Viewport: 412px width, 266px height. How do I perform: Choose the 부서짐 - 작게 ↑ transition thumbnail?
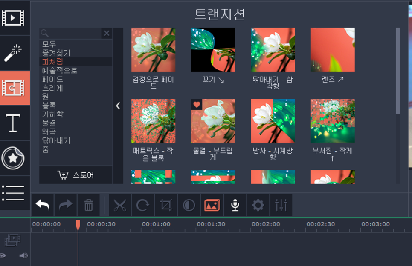[333, 121]
